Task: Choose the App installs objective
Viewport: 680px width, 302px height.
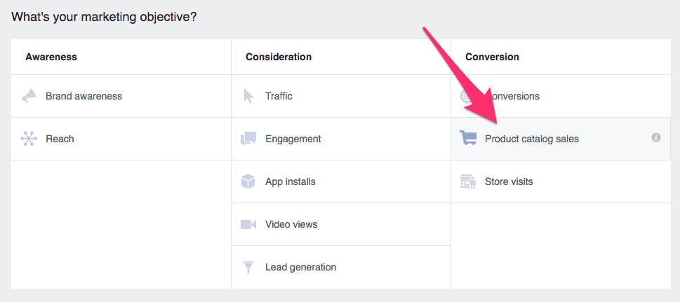Action: coord(290,181)
